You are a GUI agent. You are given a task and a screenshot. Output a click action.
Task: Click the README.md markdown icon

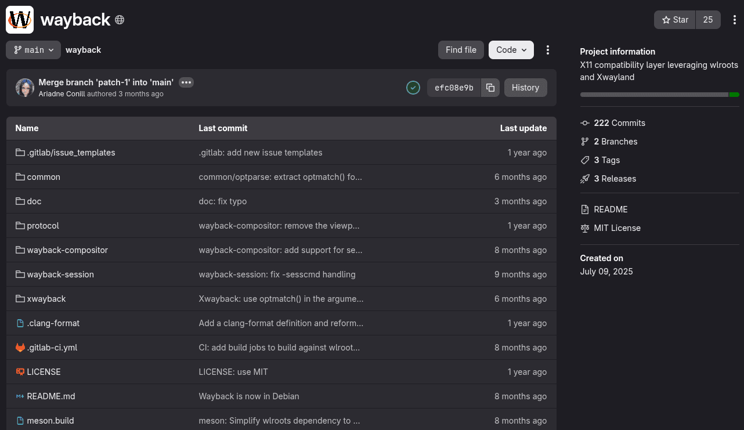tap(20, 396)
